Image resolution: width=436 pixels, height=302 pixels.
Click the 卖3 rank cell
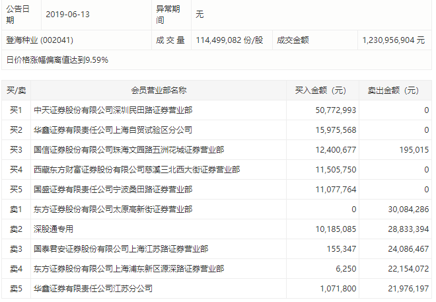point(16,249)
